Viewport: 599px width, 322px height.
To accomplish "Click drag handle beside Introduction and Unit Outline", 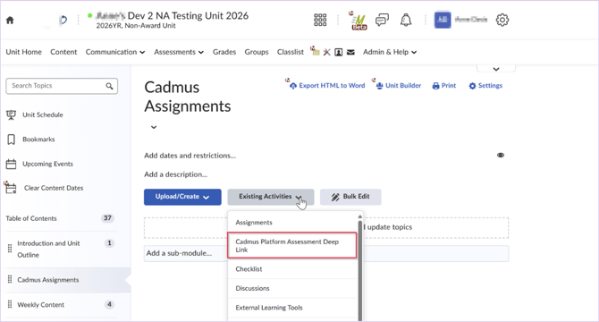I will tap(10, 249).
